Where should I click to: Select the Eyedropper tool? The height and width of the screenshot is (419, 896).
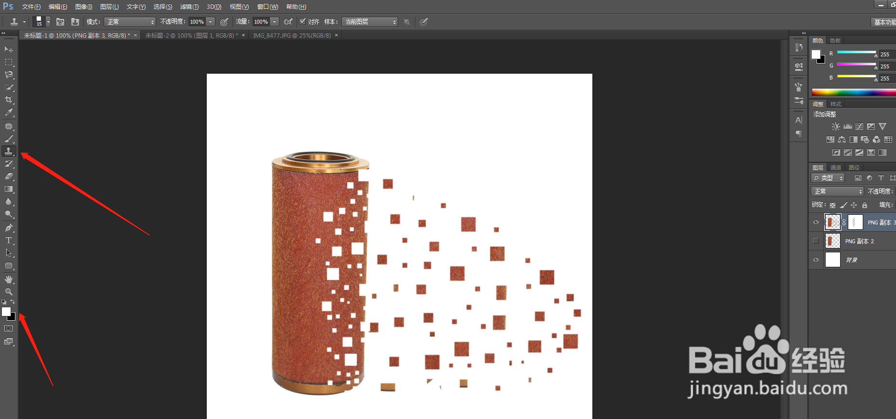[x=9, y=112]
